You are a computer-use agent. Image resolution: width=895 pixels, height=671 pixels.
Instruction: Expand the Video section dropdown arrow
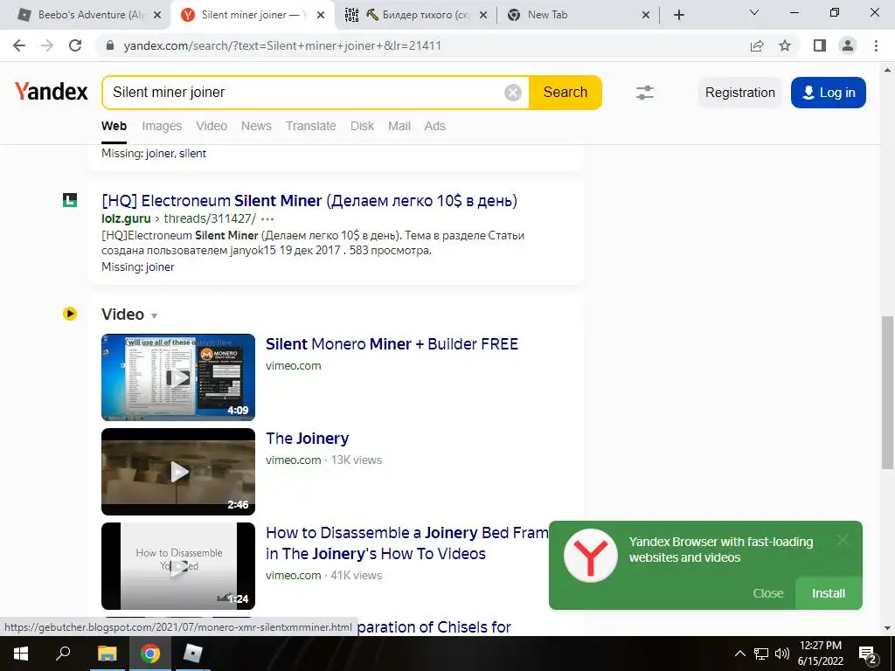154,315
